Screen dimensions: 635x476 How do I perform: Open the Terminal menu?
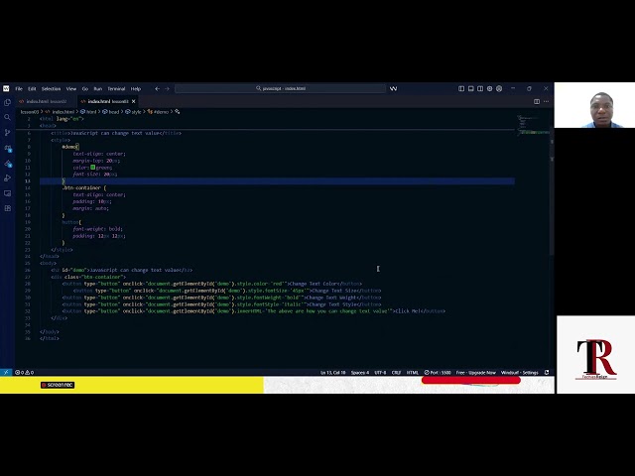[116, 88]
